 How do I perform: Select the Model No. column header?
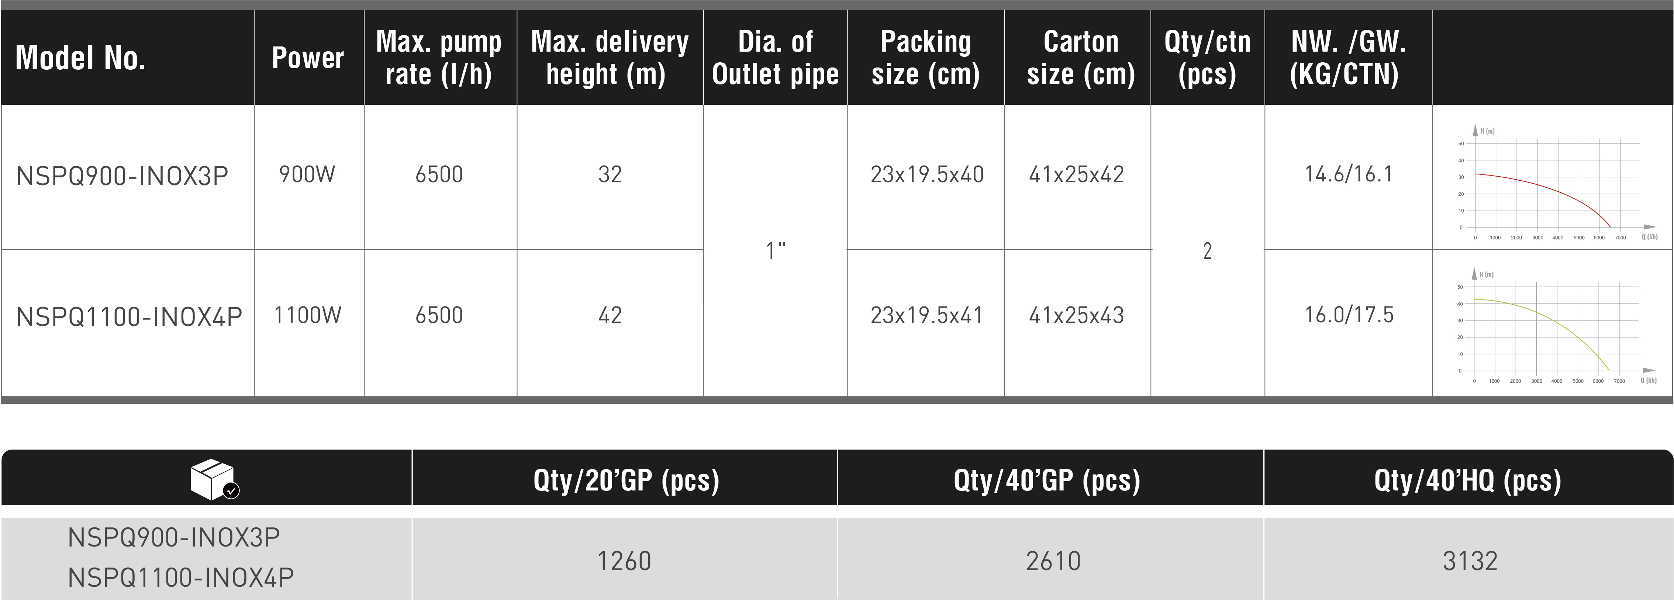[80, 58]
